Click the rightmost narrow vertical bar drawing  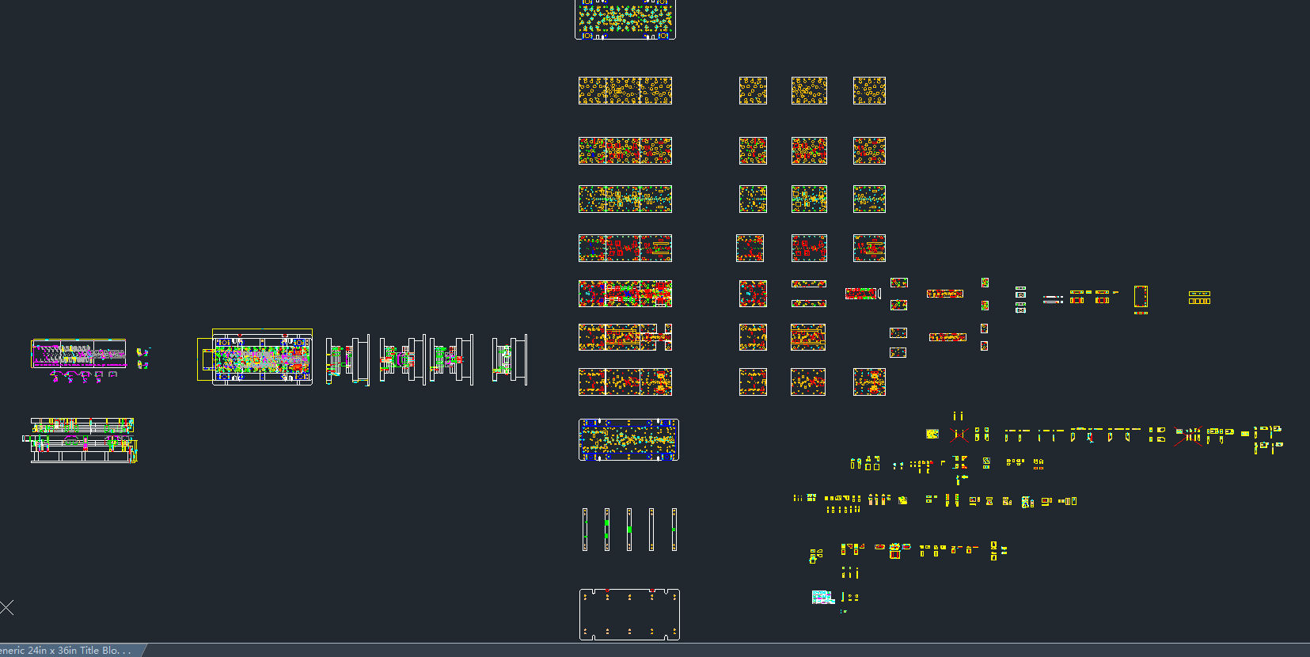[x=674, y=530]
